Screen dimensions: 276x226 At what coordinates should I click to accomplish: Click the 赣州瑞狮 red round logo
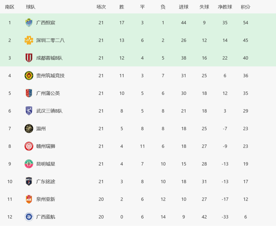[29, 146]
